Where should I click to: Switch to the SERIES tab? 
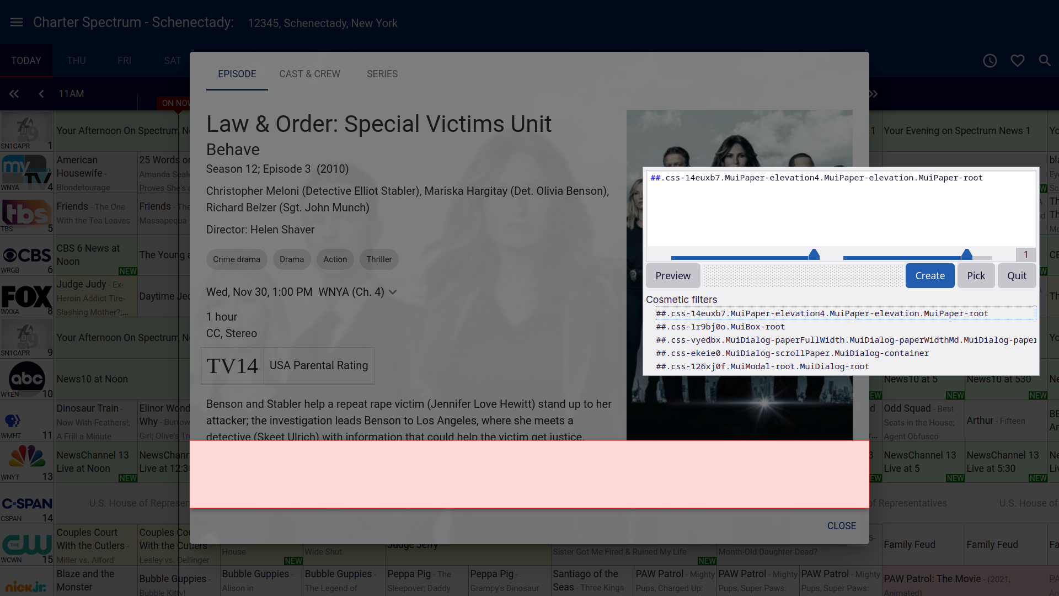pos(382,74)
